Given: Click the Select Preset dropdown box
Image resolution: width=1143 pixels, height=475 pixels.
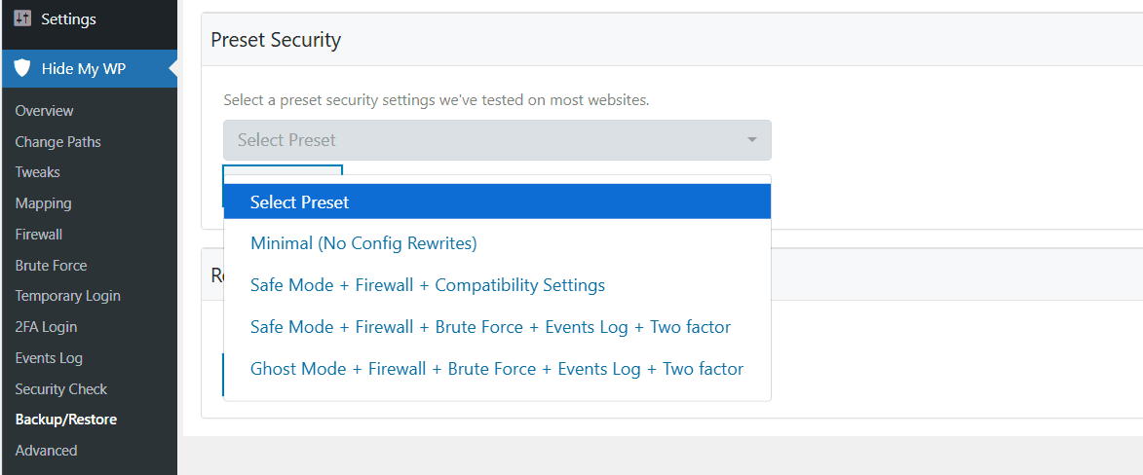Looking at the screenshot, I should (x=497, y=140).
